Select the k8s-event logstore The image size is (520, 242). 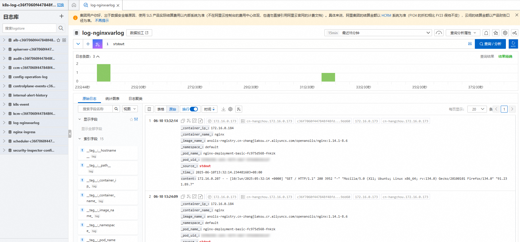(x=21, y=104)
